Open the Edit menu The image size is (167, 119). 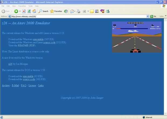pos(8,6)
